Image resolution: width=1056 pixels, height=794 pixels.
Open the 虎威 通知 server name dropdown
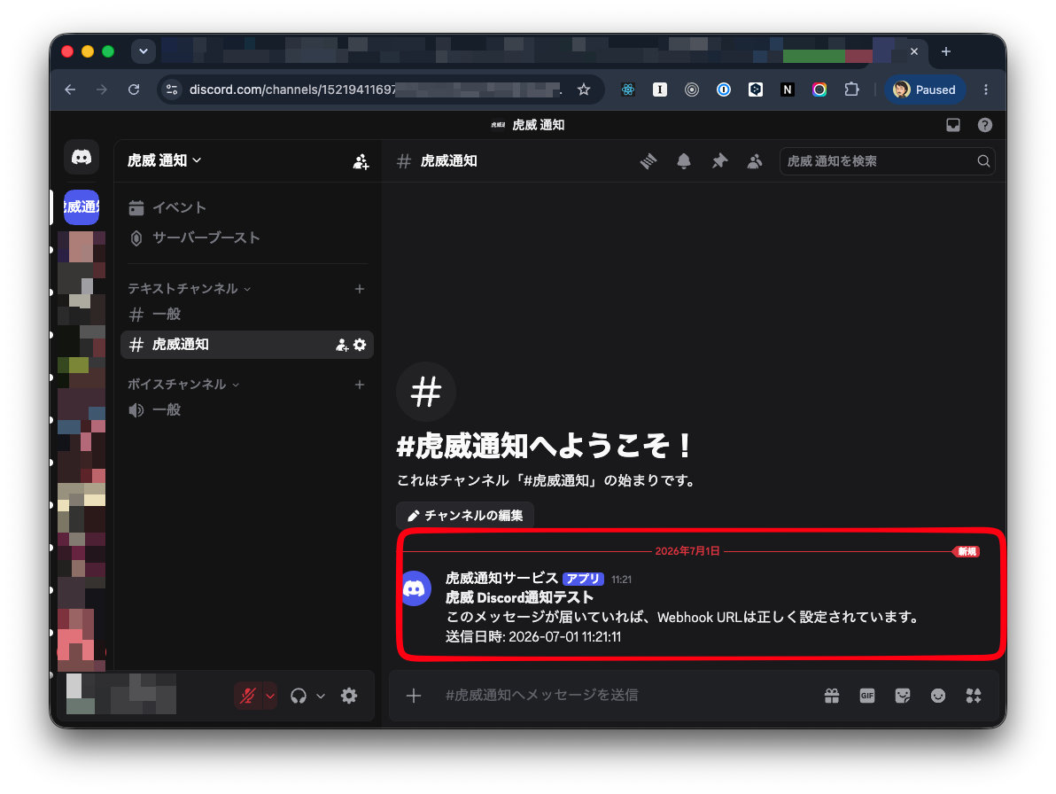click(164, 160)
